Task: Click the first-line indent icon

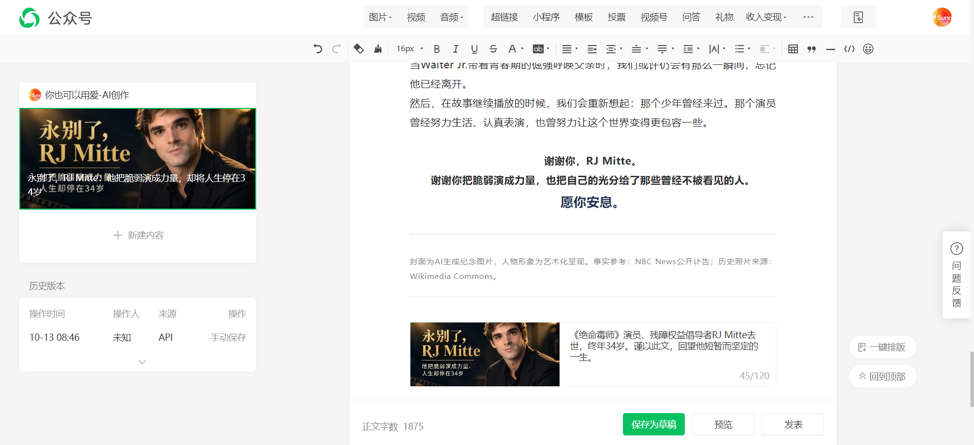Action: pos(592,49)
